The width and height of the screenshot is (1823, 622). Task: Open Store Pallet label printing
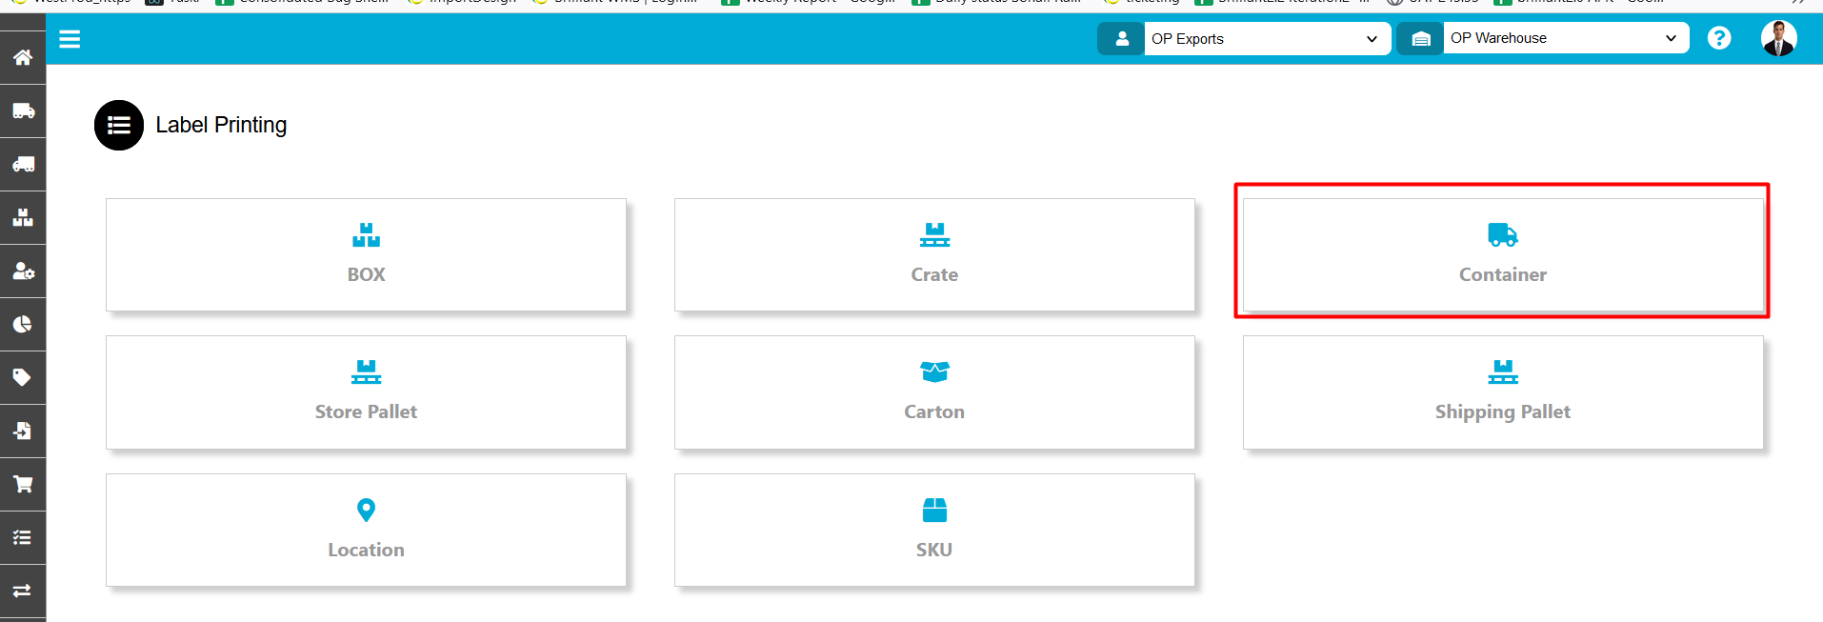[366, 392]
